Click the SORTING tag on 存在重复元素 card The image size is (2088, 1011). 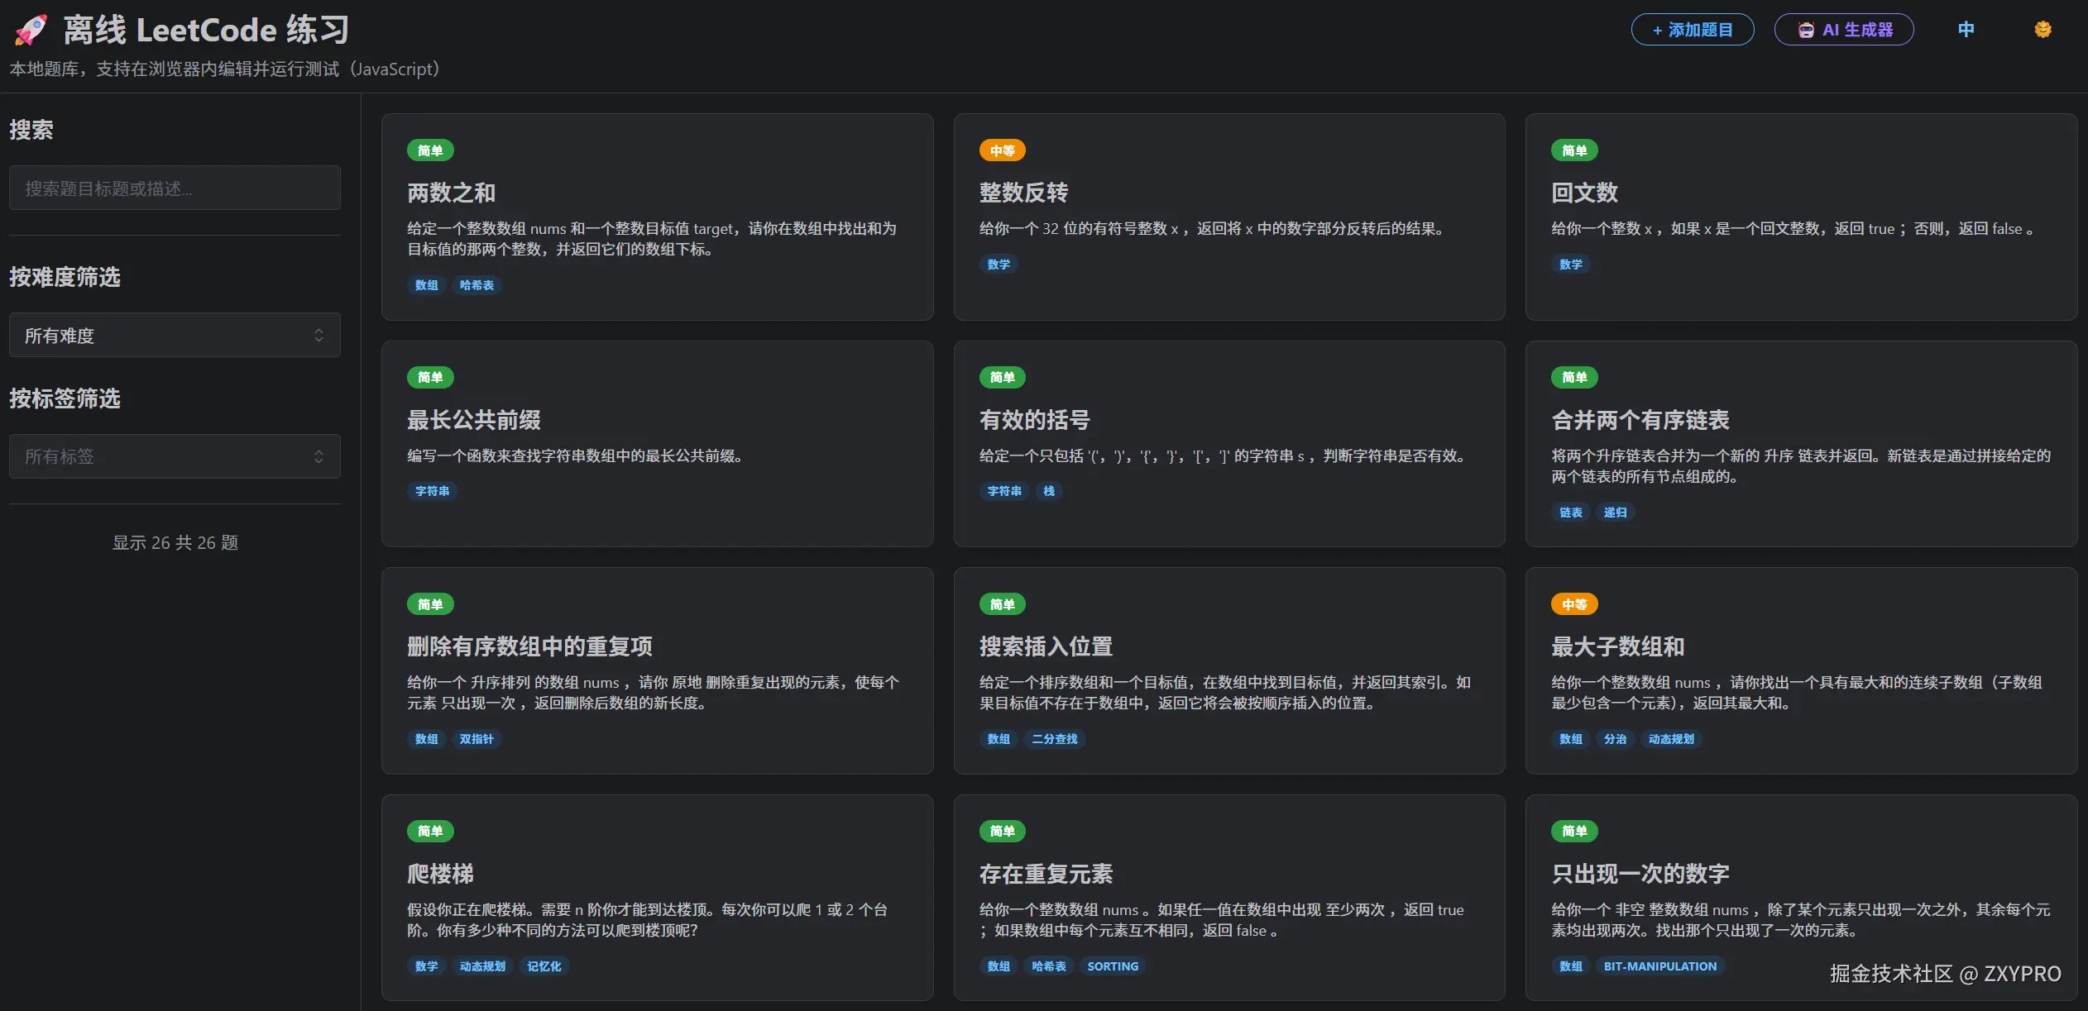1113,966
